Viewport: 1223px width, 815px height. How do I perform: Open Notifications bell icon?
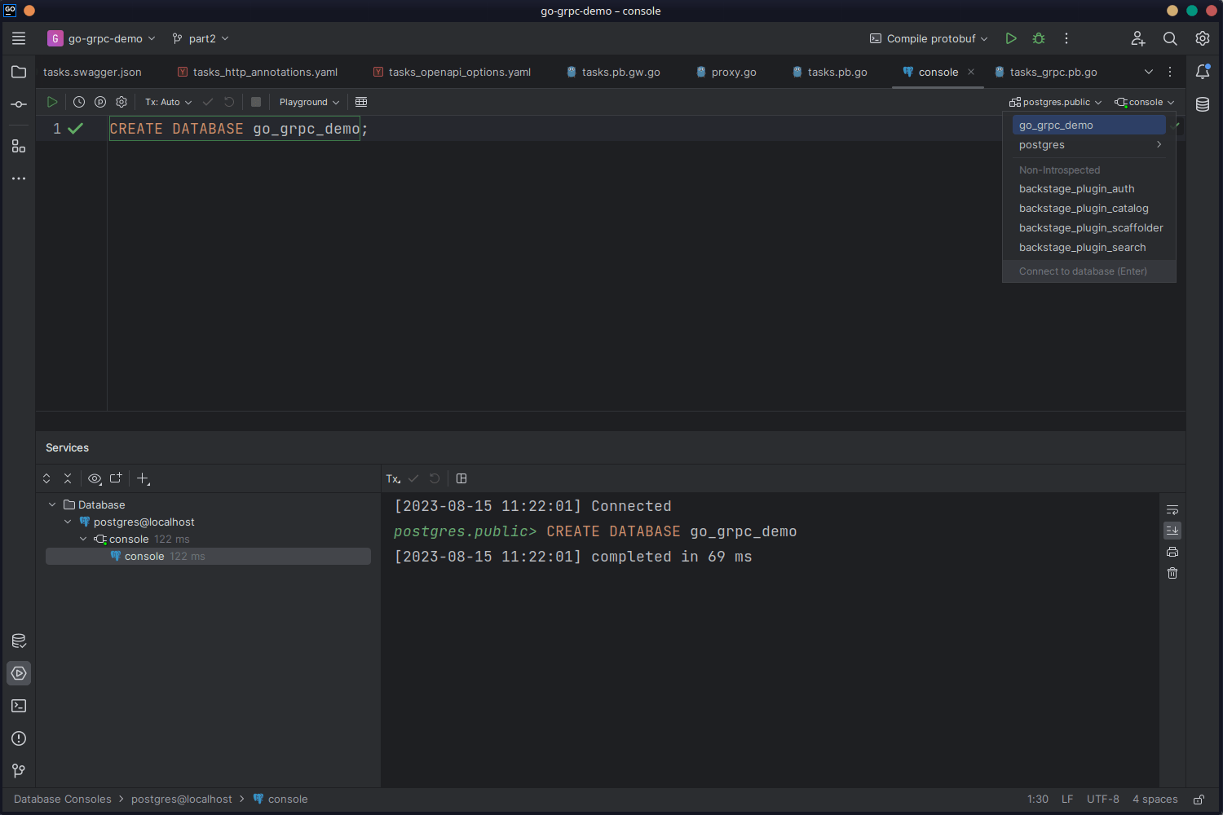1203,72
